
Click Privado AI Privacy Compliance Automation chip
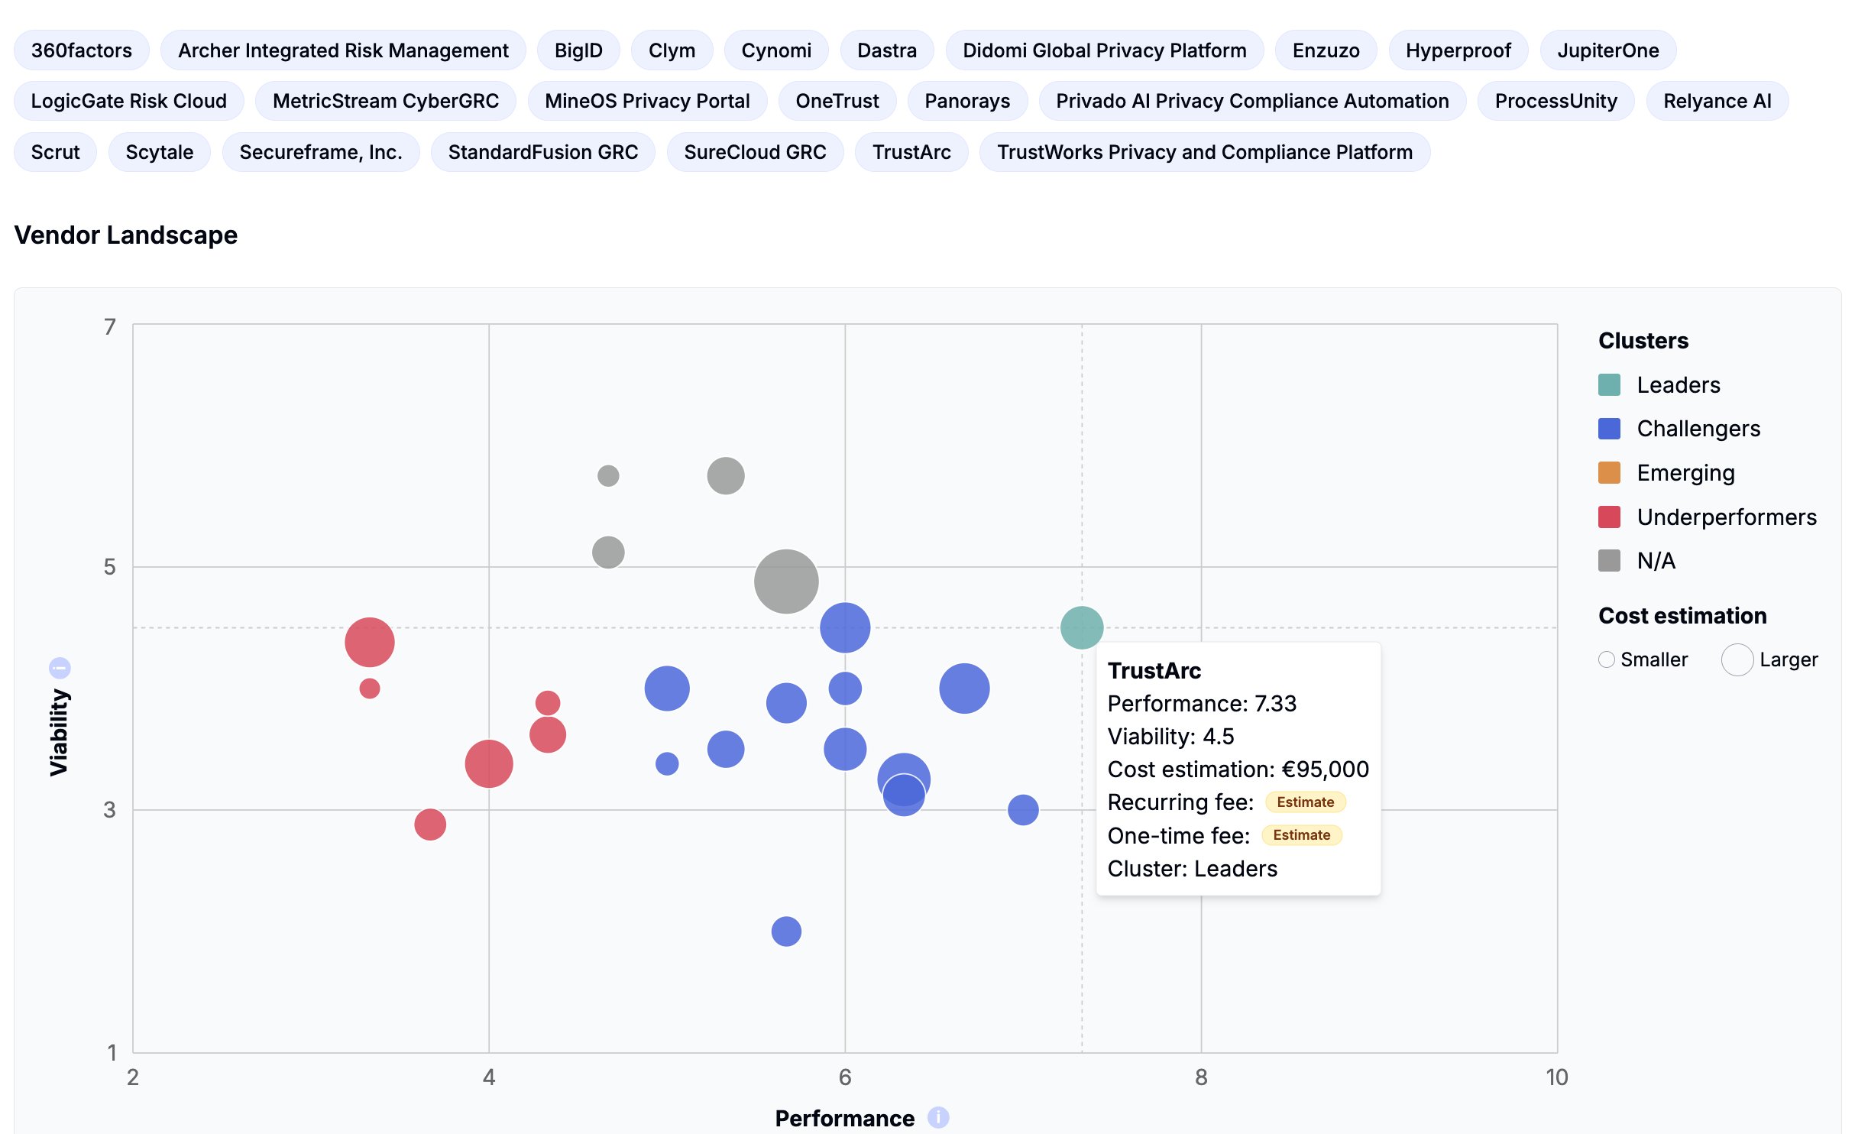(x=1252, y=101)
